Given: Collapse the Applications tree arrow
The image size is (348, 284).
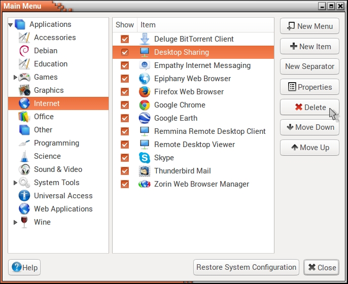Looking at the screenshot, I should click(x=11, y=25).
